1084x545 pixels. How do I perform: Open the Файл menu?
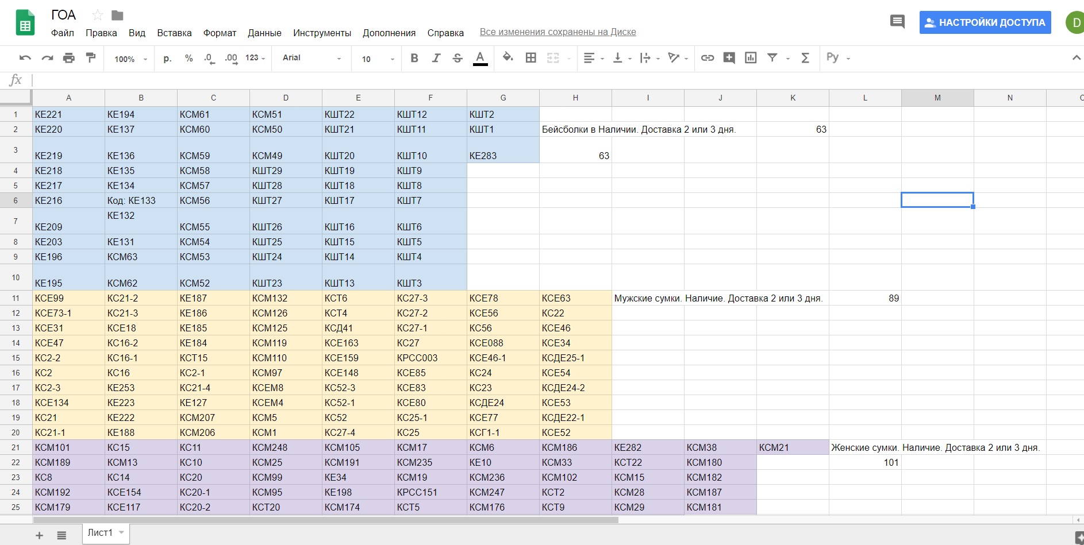coord(63,33)
